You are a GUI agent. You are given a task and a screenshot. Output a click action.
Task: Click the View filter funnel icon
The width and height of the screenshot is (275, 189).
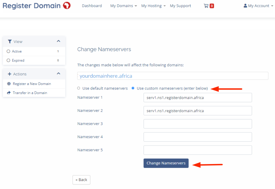(10, 42)
